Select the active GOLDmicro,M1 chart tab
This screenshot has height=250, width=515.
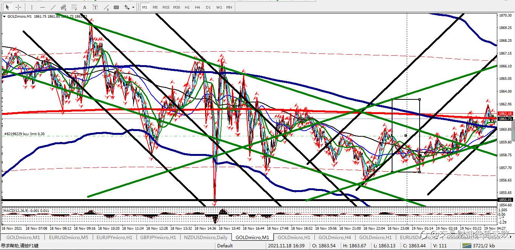point(252,238)
